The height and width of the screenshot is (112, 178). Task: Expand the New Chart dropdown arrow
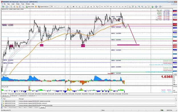(5, 7)
